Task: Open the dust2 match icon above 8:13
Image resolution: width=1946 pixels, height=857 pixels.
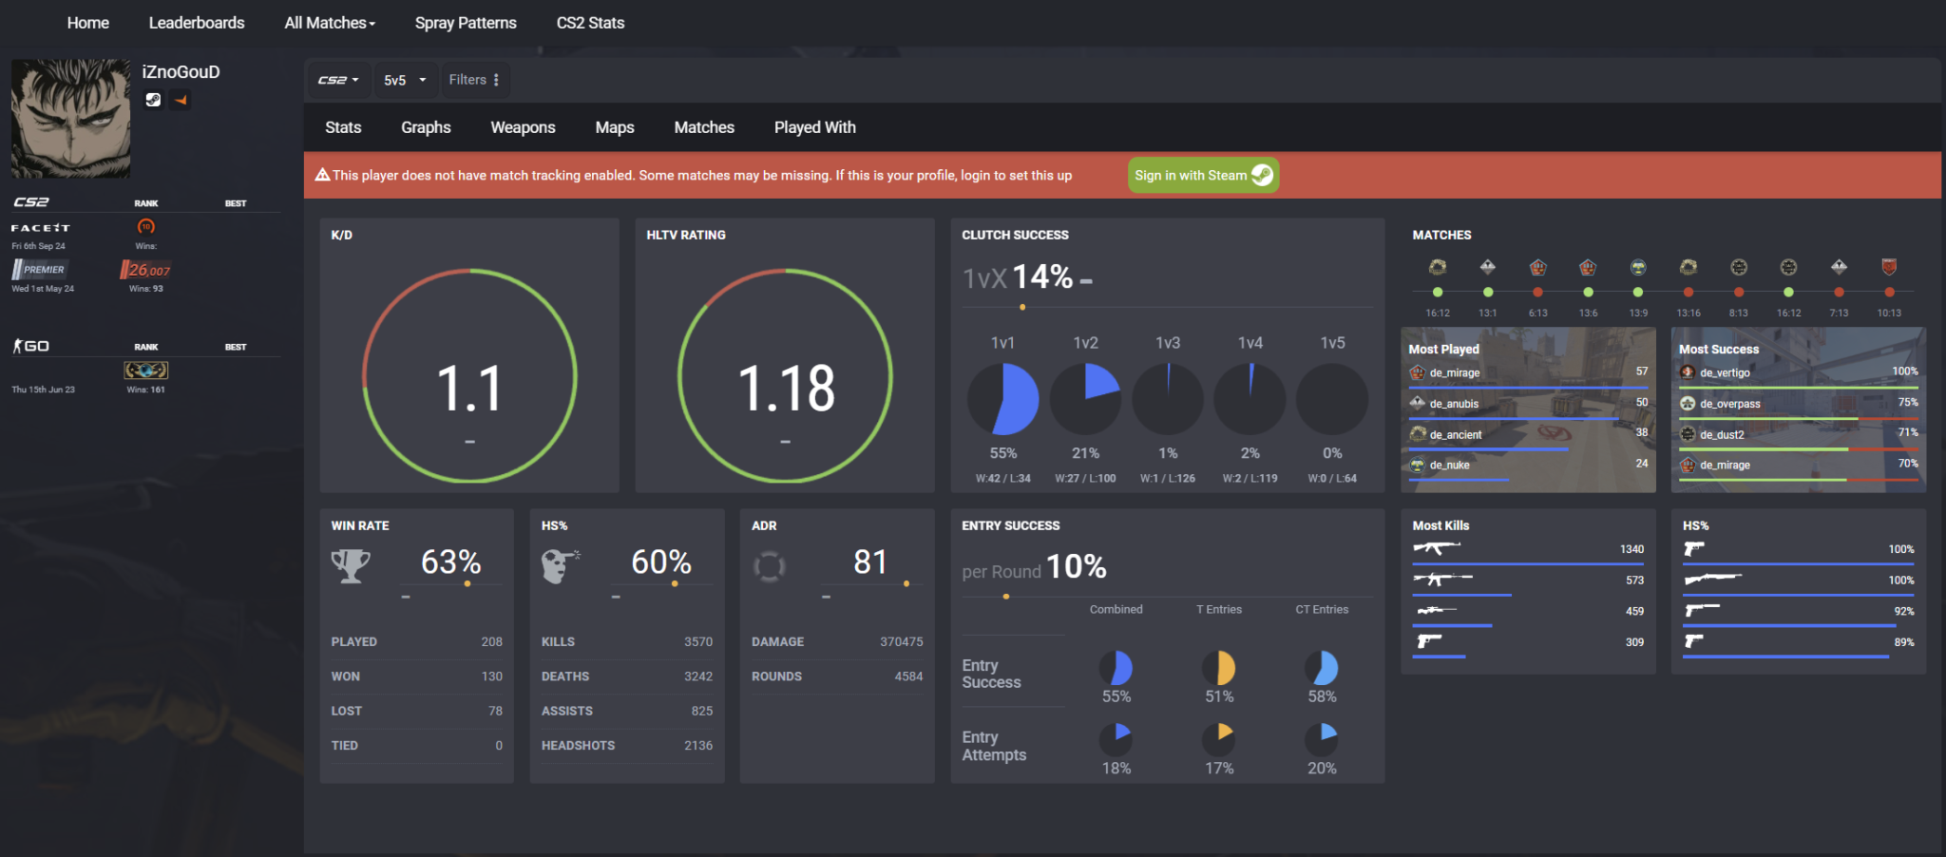Action: pos(1739,267)
